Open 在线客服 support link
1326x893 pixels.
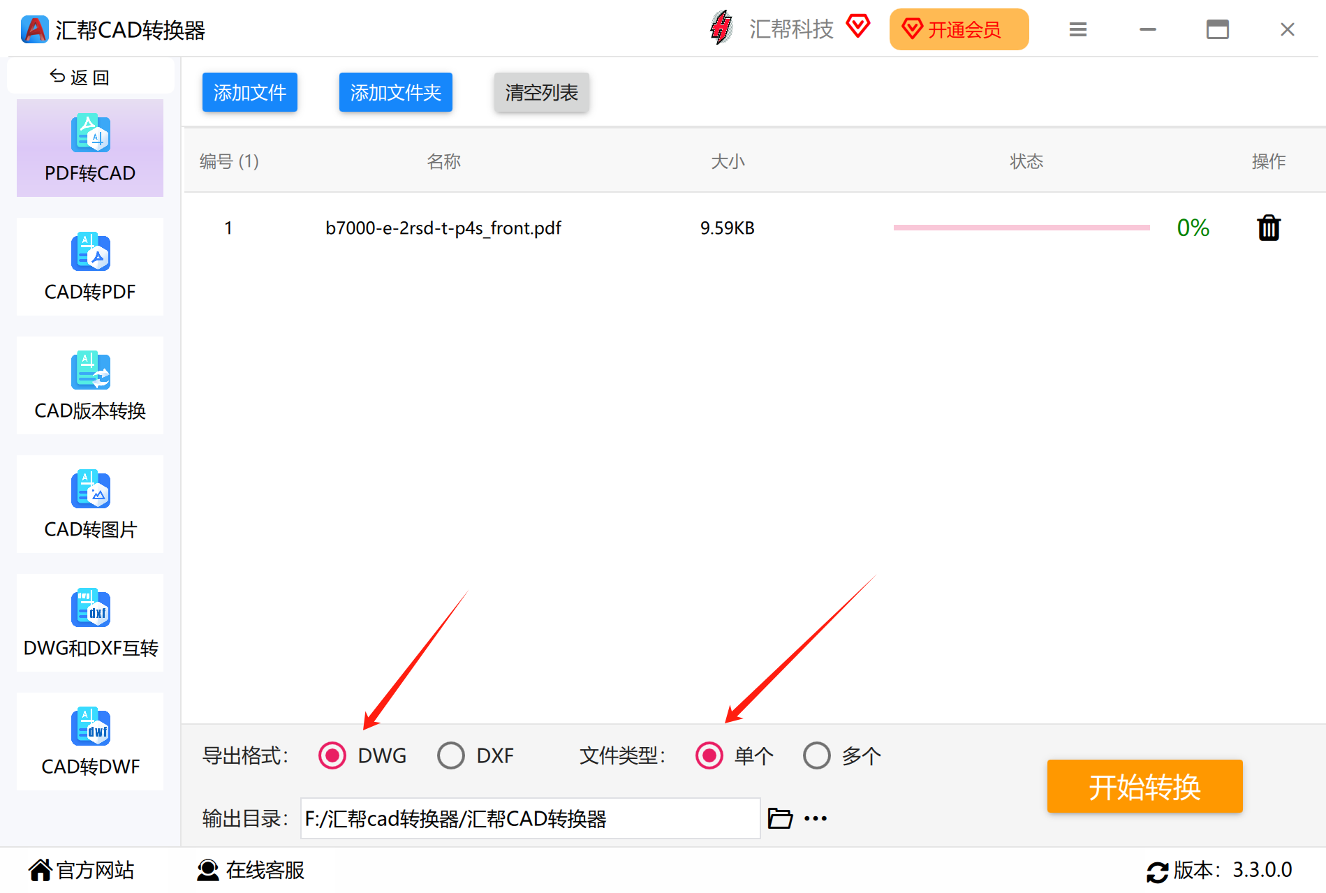[251, 870]
